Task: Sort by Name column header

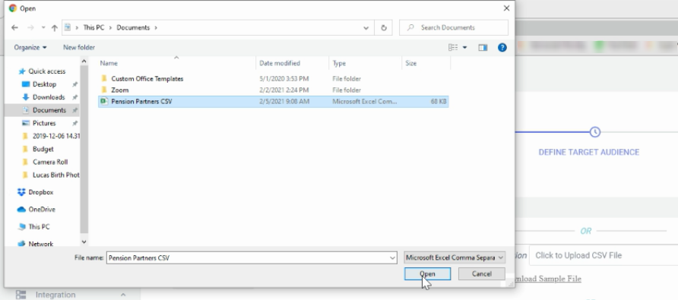Action: (x=109, y=63)
